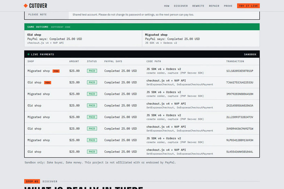
Task: Go to DISCOVER in the top navigation
Action: (181, 6)
